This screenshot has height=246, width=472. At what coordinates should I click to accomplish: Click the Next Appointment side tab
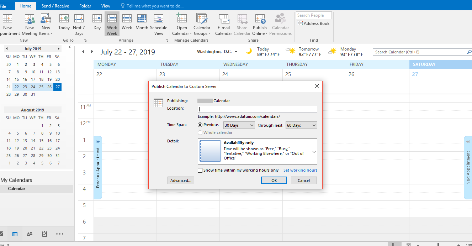(x=468, y=168)
